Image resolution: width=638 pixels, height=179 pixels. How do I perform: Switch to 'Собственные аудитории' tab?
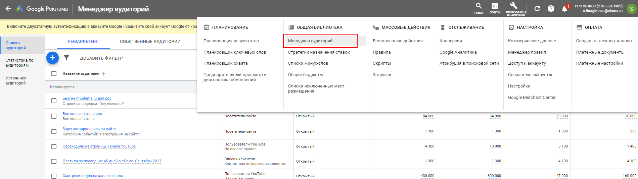tap(150, 42)
